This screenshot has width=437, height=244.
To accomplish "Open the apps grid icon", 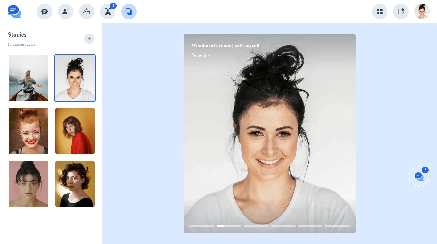I will pos(380,12).
